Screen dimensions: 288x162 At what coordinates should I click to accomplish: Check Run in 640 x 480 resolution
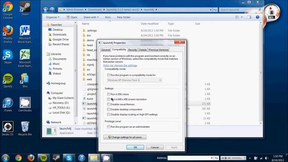108,99
